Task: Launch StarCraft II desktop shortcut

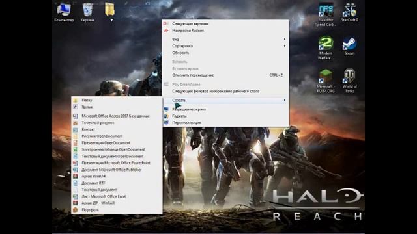Action: (350, 12)
